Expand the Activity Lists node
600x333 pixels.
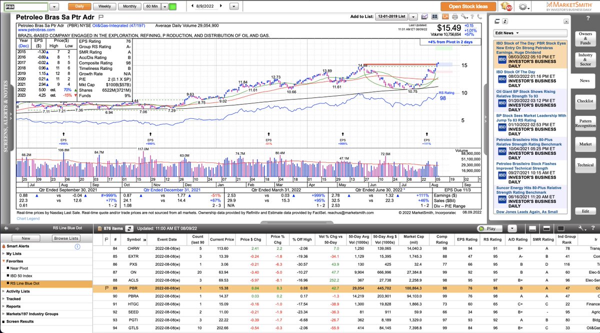(x=3, y=291)
